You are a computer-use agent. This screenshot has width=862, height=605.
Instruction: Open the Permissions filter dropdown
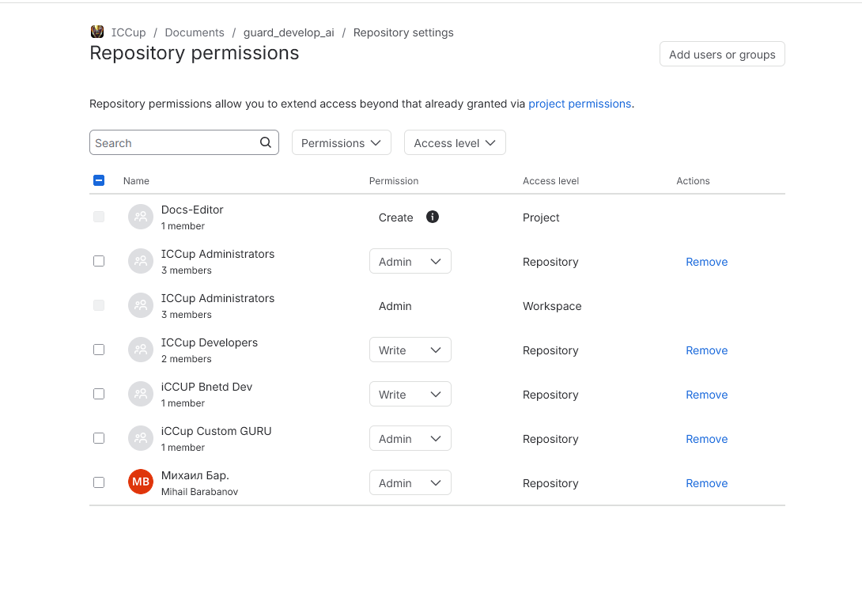342,142
